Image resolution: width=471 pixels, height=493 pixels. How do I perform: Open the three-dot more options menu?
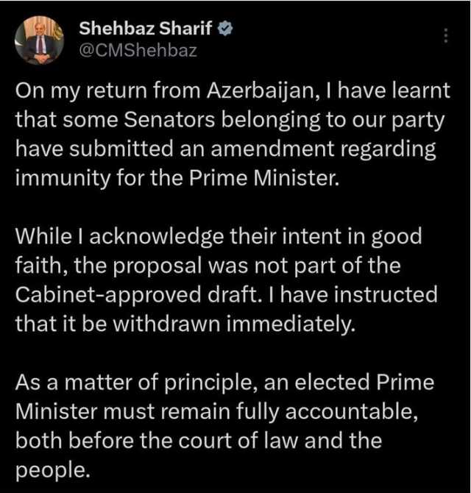pos(445,36)
